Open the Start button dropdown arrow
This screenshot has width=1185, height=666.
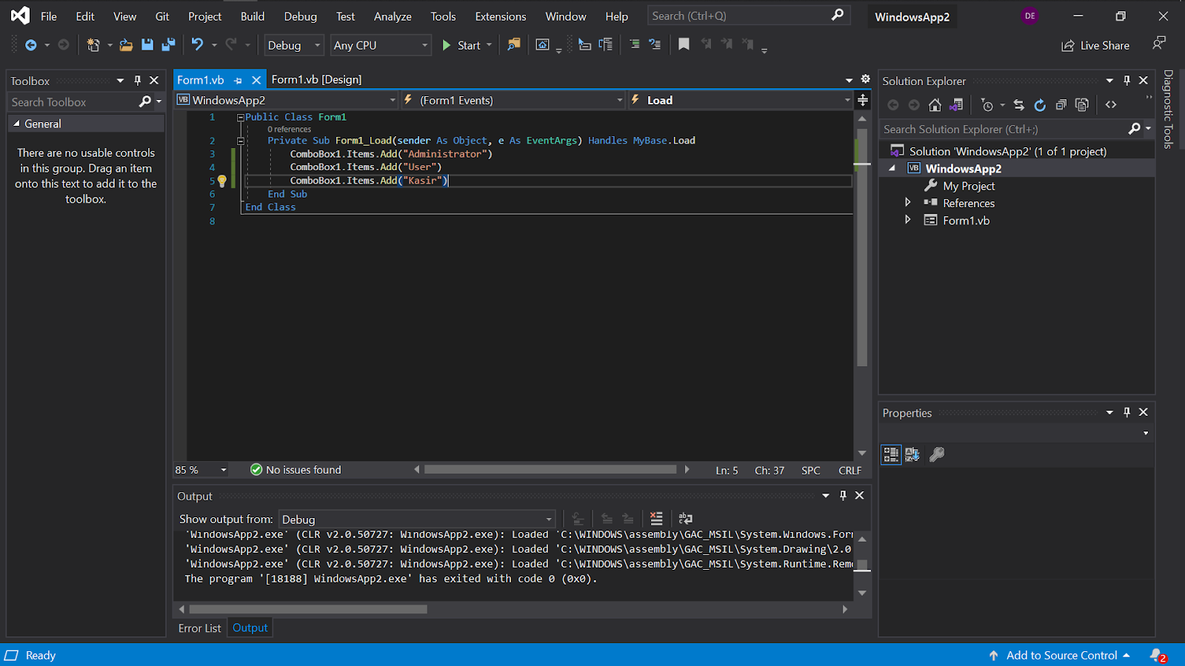[x=489, y=45]
